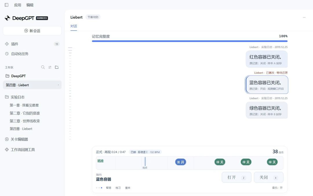Screen dimensions: 313x196
Task: Open 第三章 · 世界线收束
Action: click(x=25, y=121)
